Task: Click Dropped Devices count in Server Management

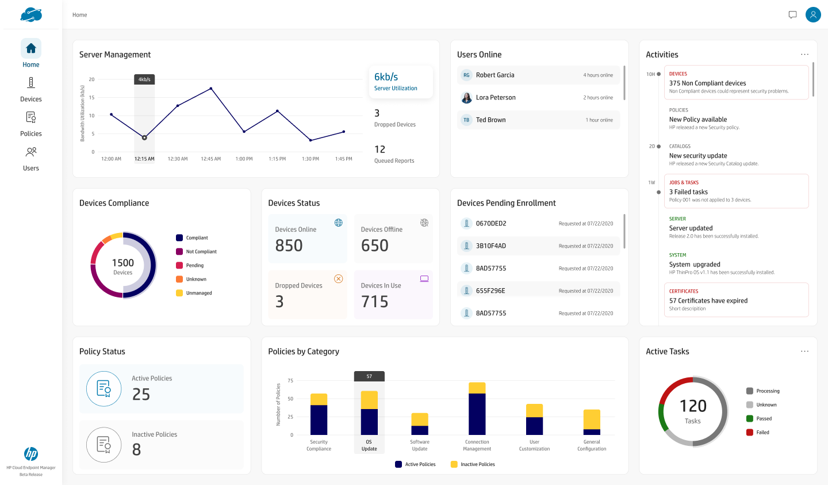Action: pos(377,113)
